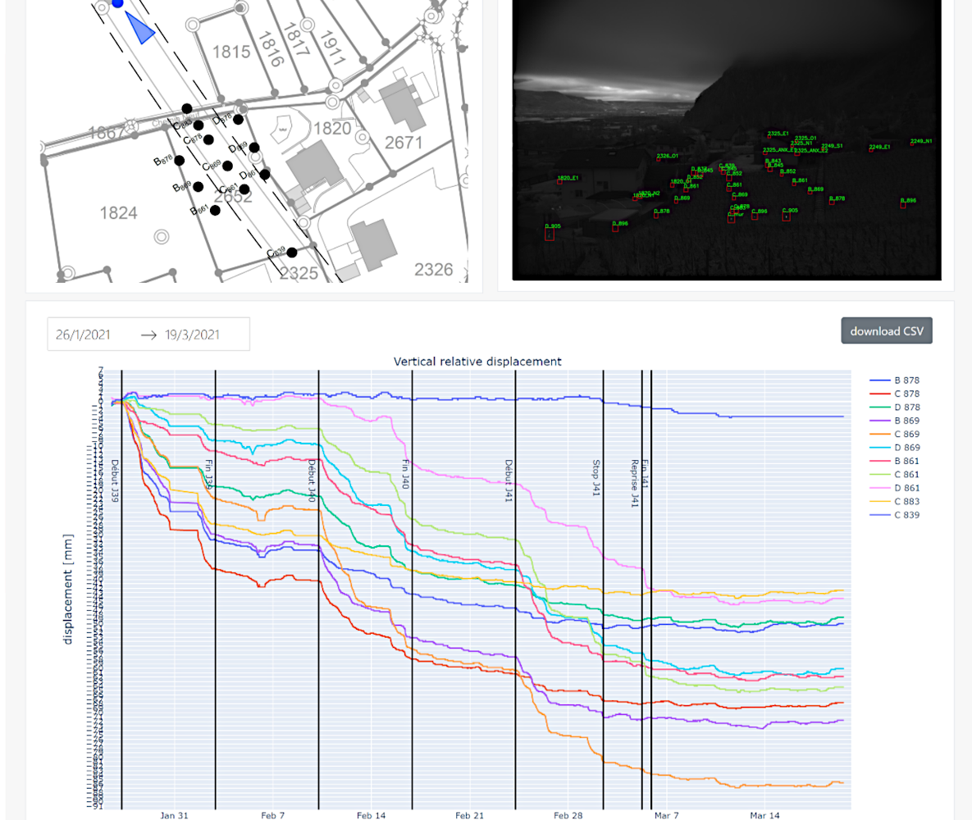
Task: Click parcel number 1824 on the map
Action: [118, 213]
